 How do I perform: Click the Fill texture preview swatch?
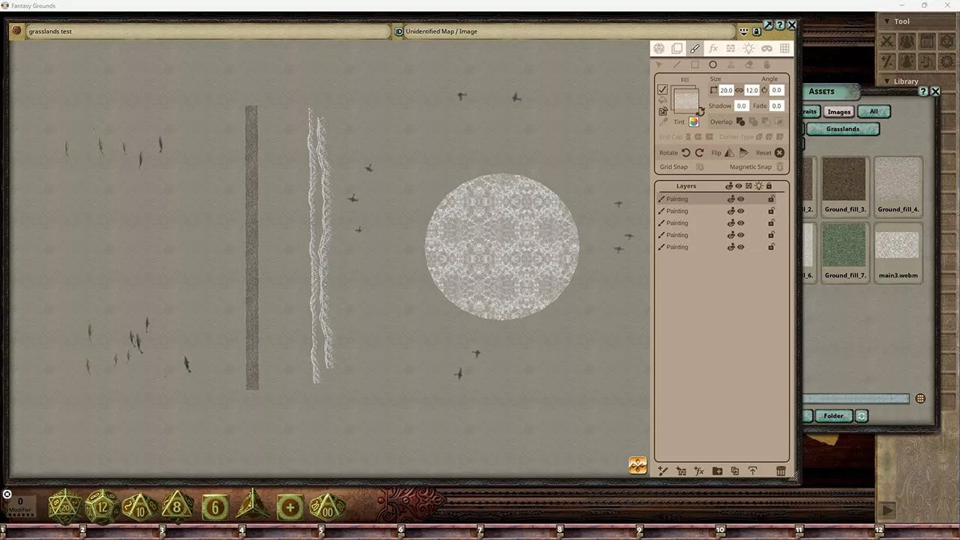[x=685, y=100]
